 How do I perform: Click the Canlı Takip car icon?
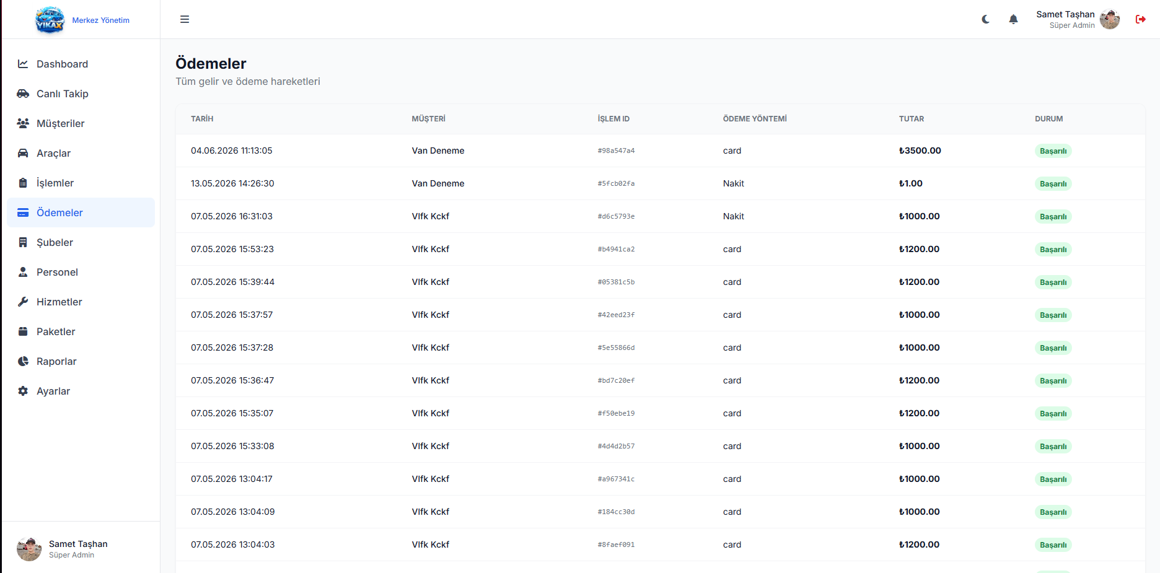pos(23,94)
